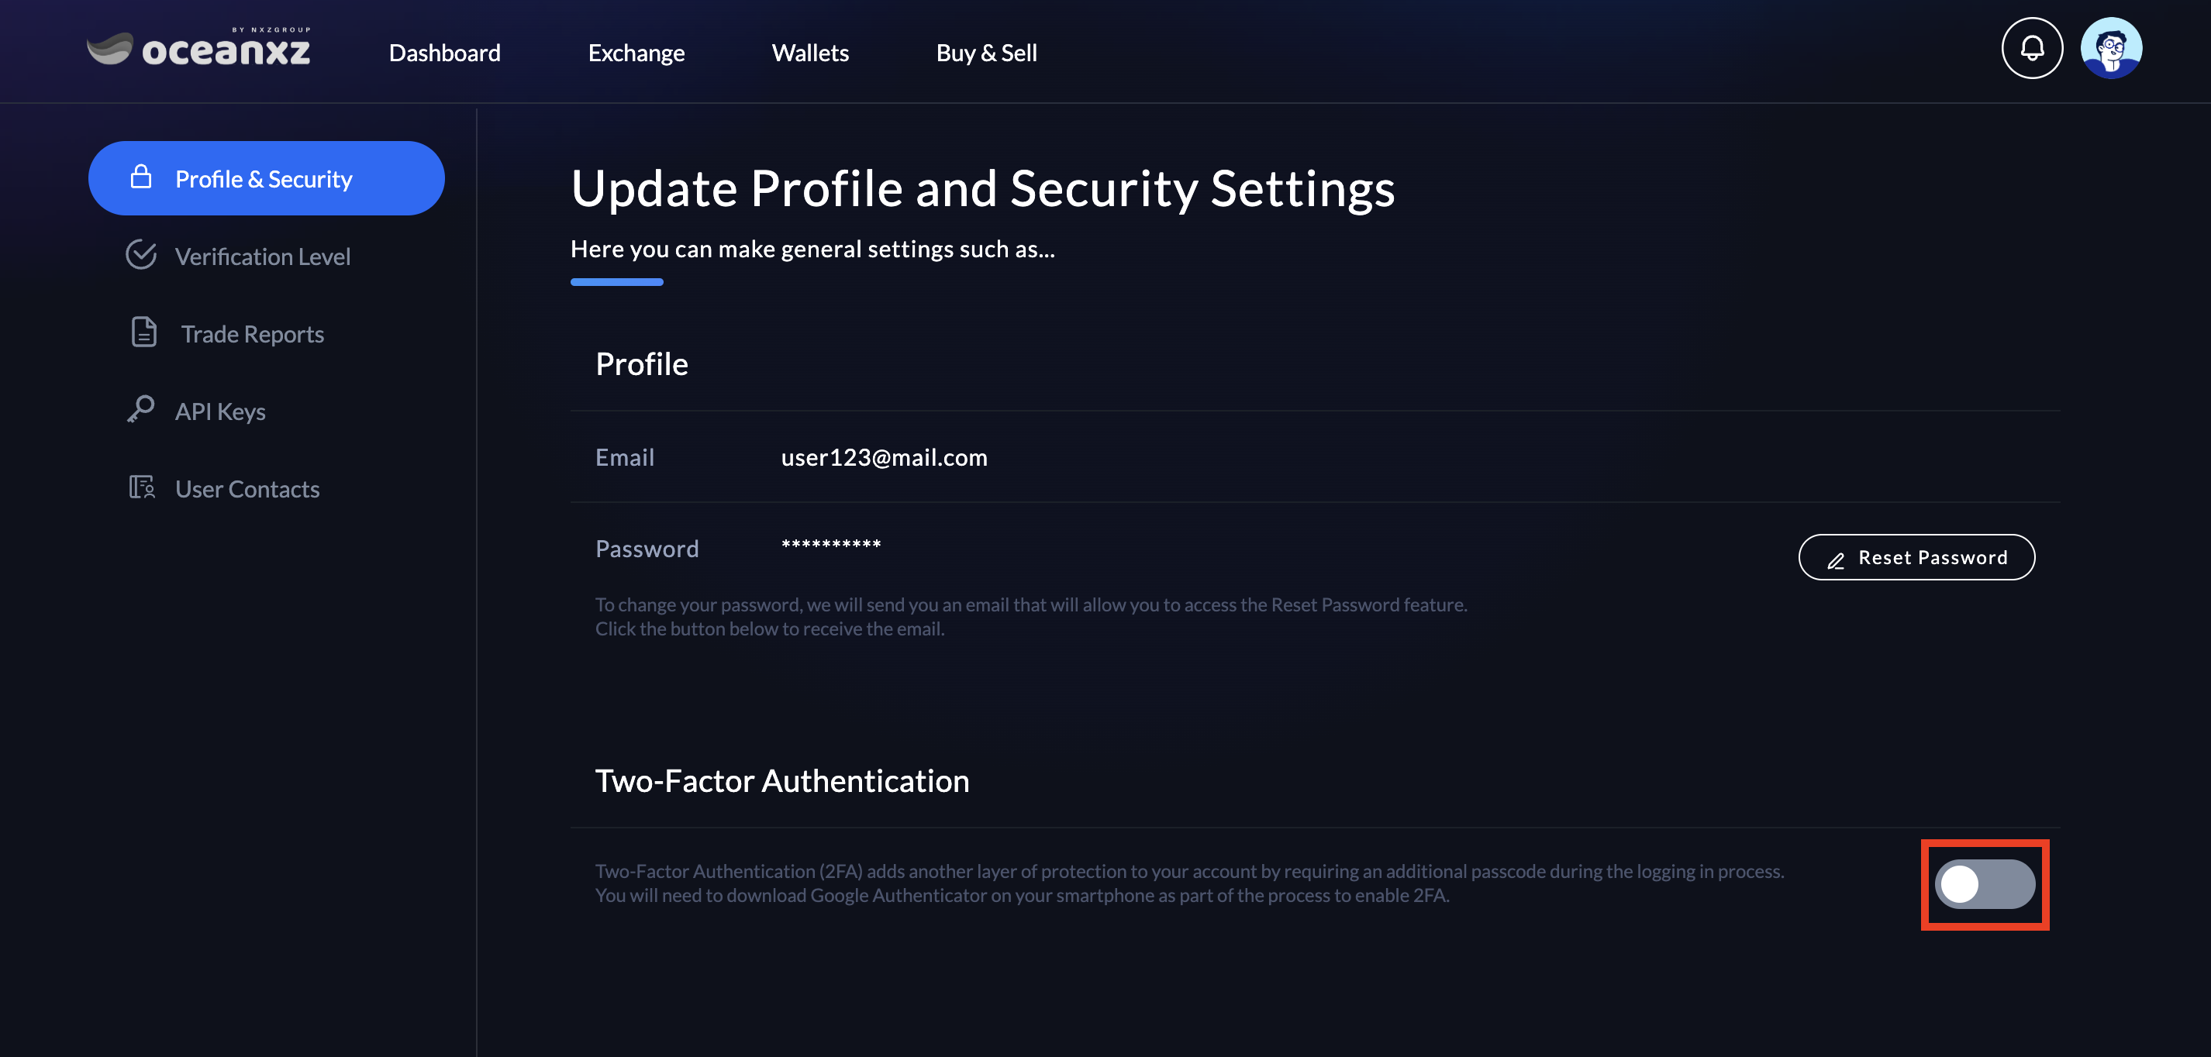
Task: Open the Wallets nav item
Action: [x=809, y=53]
